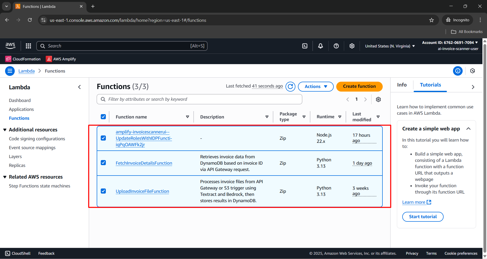The height and width of the screenshot is (259, 487).
Task: Open table preferences gear icon
Action: tap(378, 99)
